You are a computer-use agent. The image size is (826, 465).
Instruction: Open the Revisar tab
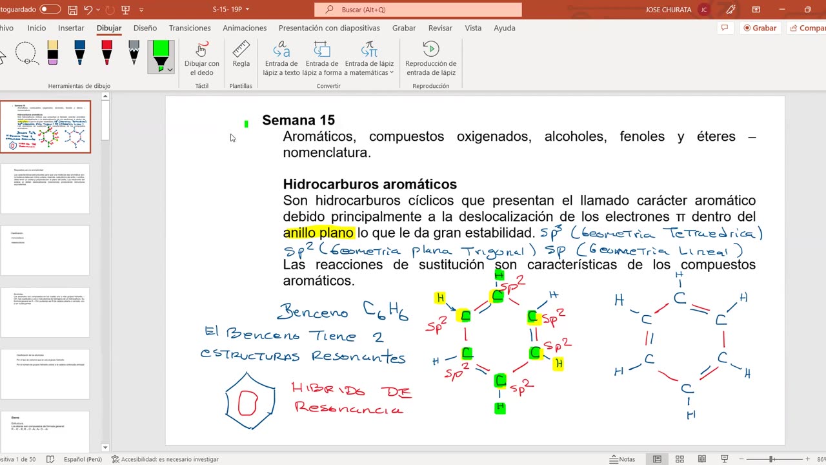(440, 28)
